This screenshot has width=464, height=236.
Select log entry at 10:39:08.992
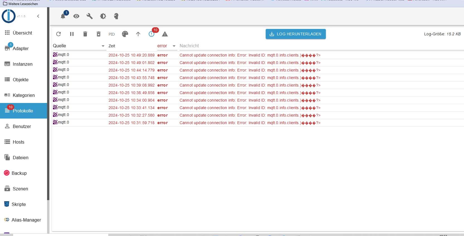click(x=258, y=85)
